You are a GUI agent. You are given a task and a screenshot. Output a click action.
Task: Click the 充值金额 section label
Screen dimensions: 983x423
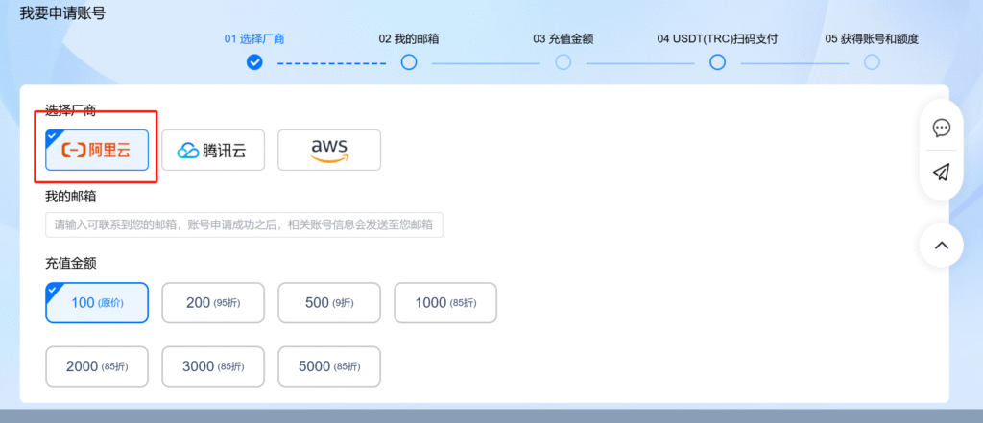(x=71, y=263)
